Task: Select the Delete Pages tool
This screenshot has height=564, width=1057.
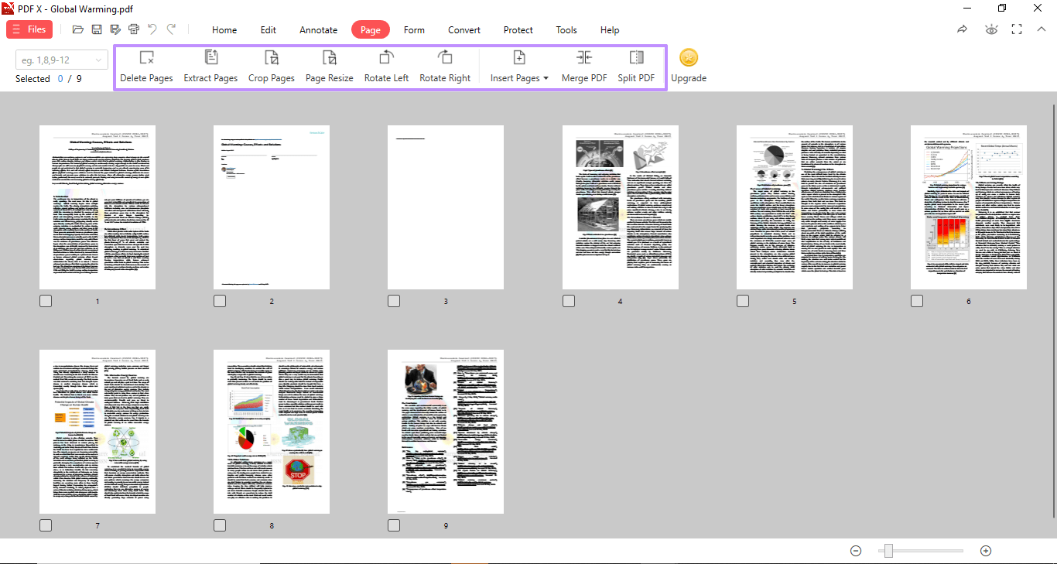Action: pos(146,66)
